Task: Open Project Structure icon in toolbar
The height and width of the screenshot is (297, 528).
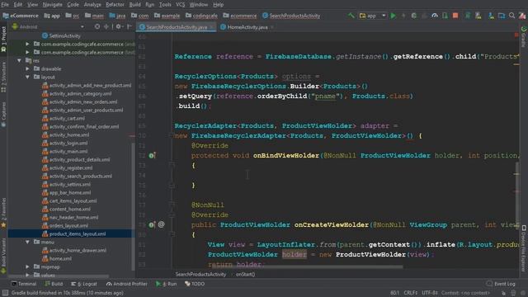Action: pyautogui.click(x=502, y=16)
